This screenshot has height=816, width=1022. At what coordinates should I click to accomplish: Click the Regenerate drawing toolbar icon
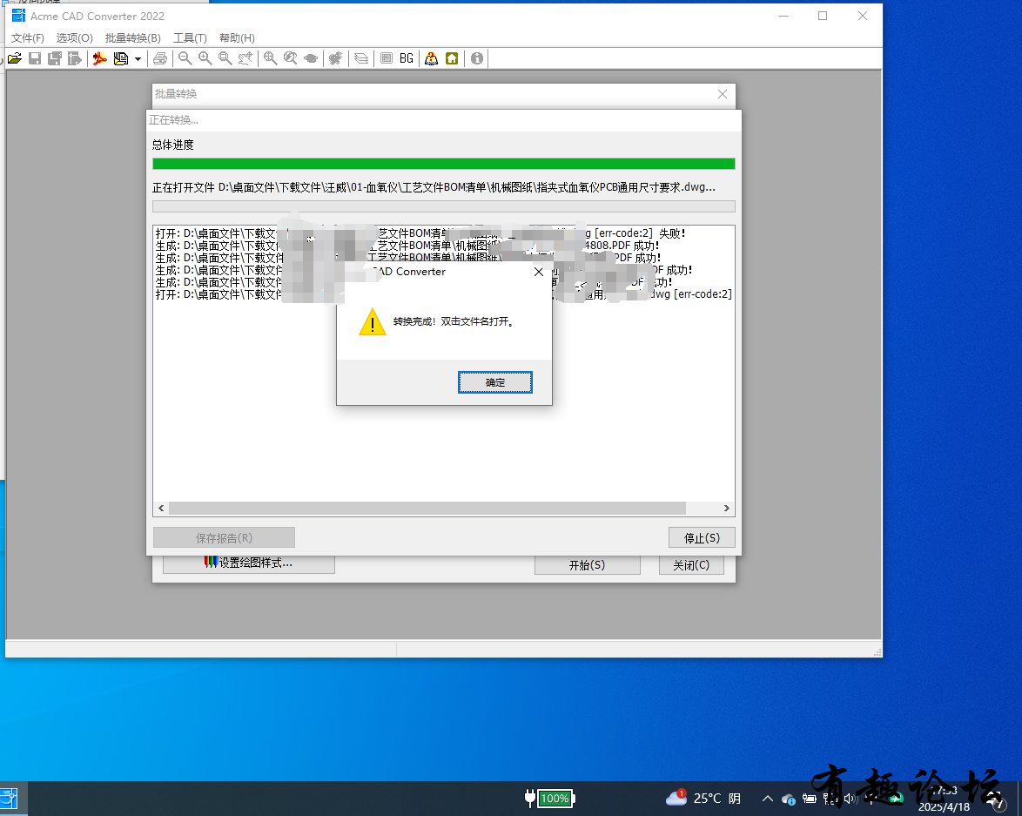(x=336, y=58)
